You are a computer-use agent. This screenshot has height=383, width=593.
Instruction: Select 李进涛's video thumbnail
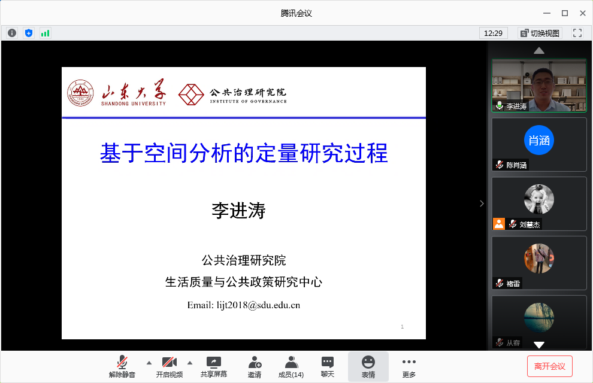coord(539,85)
